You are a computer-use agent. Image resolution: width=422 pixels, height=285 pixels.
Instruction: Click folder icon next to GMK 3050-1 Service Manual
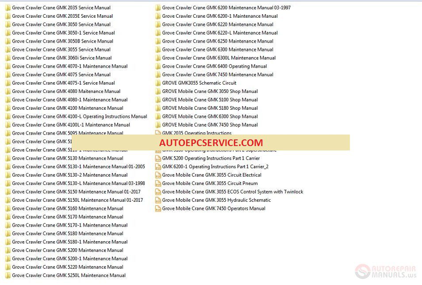coord(8,33)
